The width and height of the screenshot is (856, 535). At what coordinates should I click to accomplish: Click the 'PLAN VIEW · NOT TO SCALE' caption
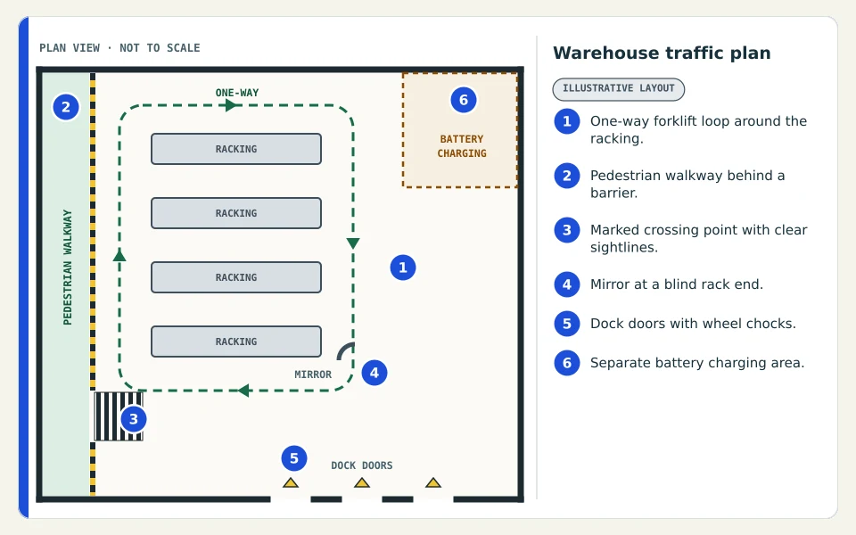[119, 48]
